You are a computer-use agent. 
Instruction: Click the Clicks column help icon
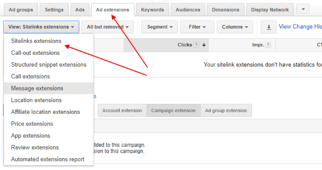[x=196, y=45]
